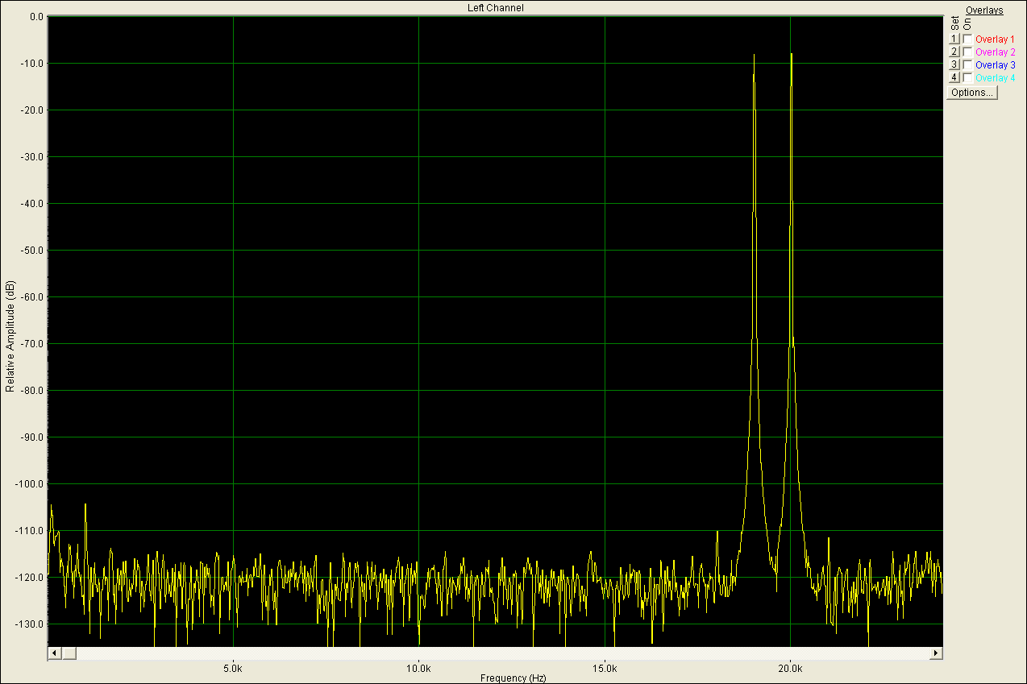Click the magenta Overlay 2 label
This screenshot has height=684, width=1027.
[x=995, y=52]
